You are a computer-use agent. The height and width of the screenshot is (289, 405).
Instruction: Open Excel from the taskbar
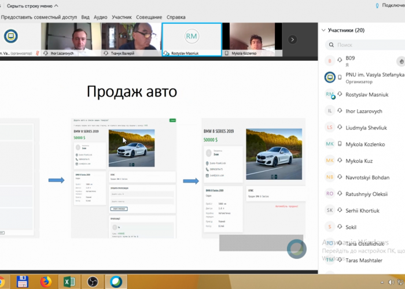[69, 281]
